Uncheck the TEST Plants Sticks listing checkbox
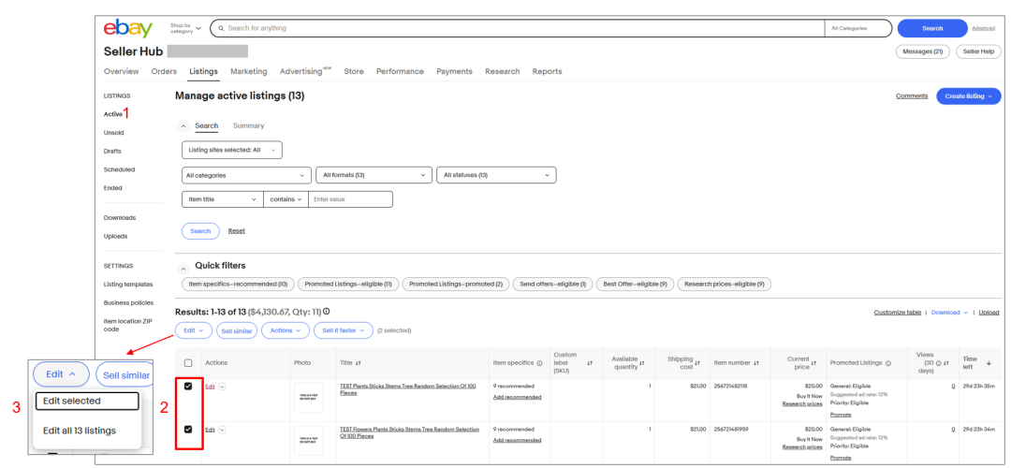 [x=188, y=387]
